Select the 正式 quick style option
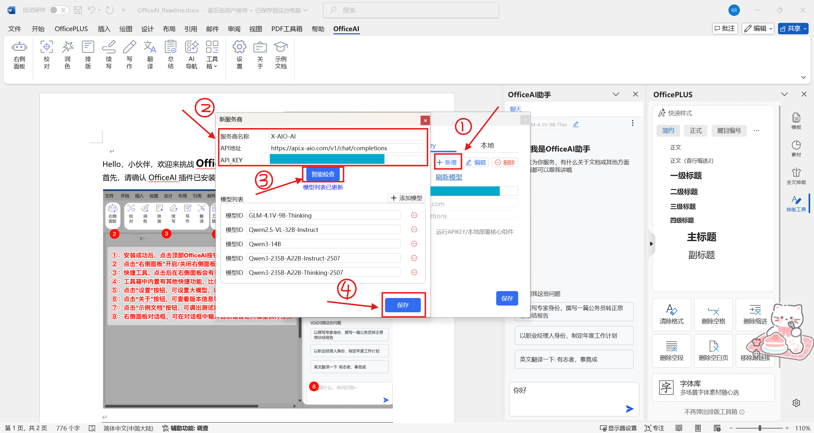814x433 pixels. tap(696, 131)
